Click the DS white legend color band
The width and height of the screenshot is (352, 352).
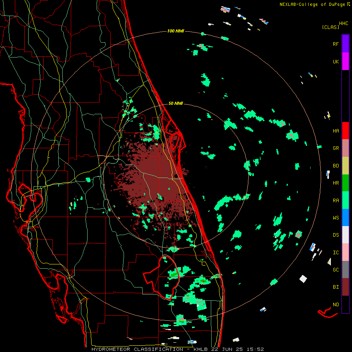tap(345, 235)
